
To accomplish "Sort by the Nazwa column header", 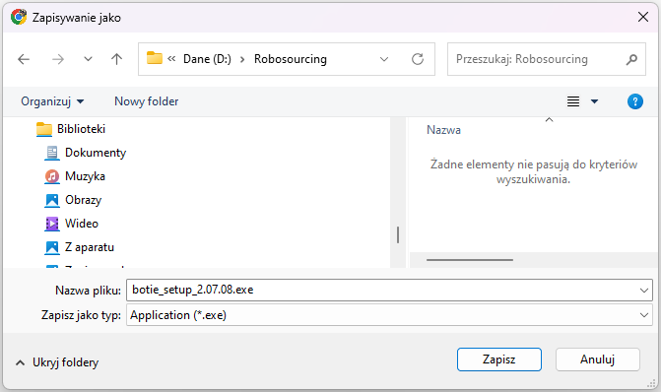I will [443, 130].
